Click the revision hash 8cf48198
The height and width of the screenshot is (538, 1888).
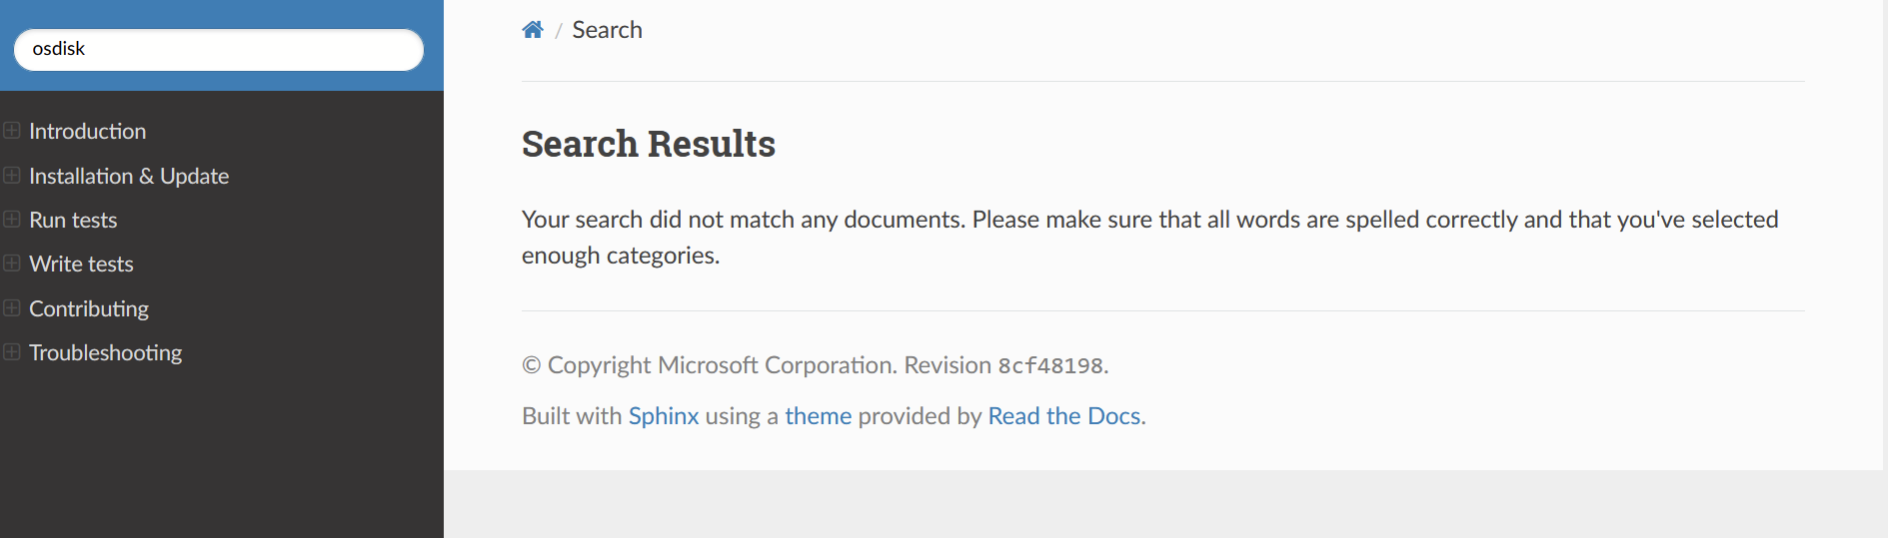coord(1049,366)
